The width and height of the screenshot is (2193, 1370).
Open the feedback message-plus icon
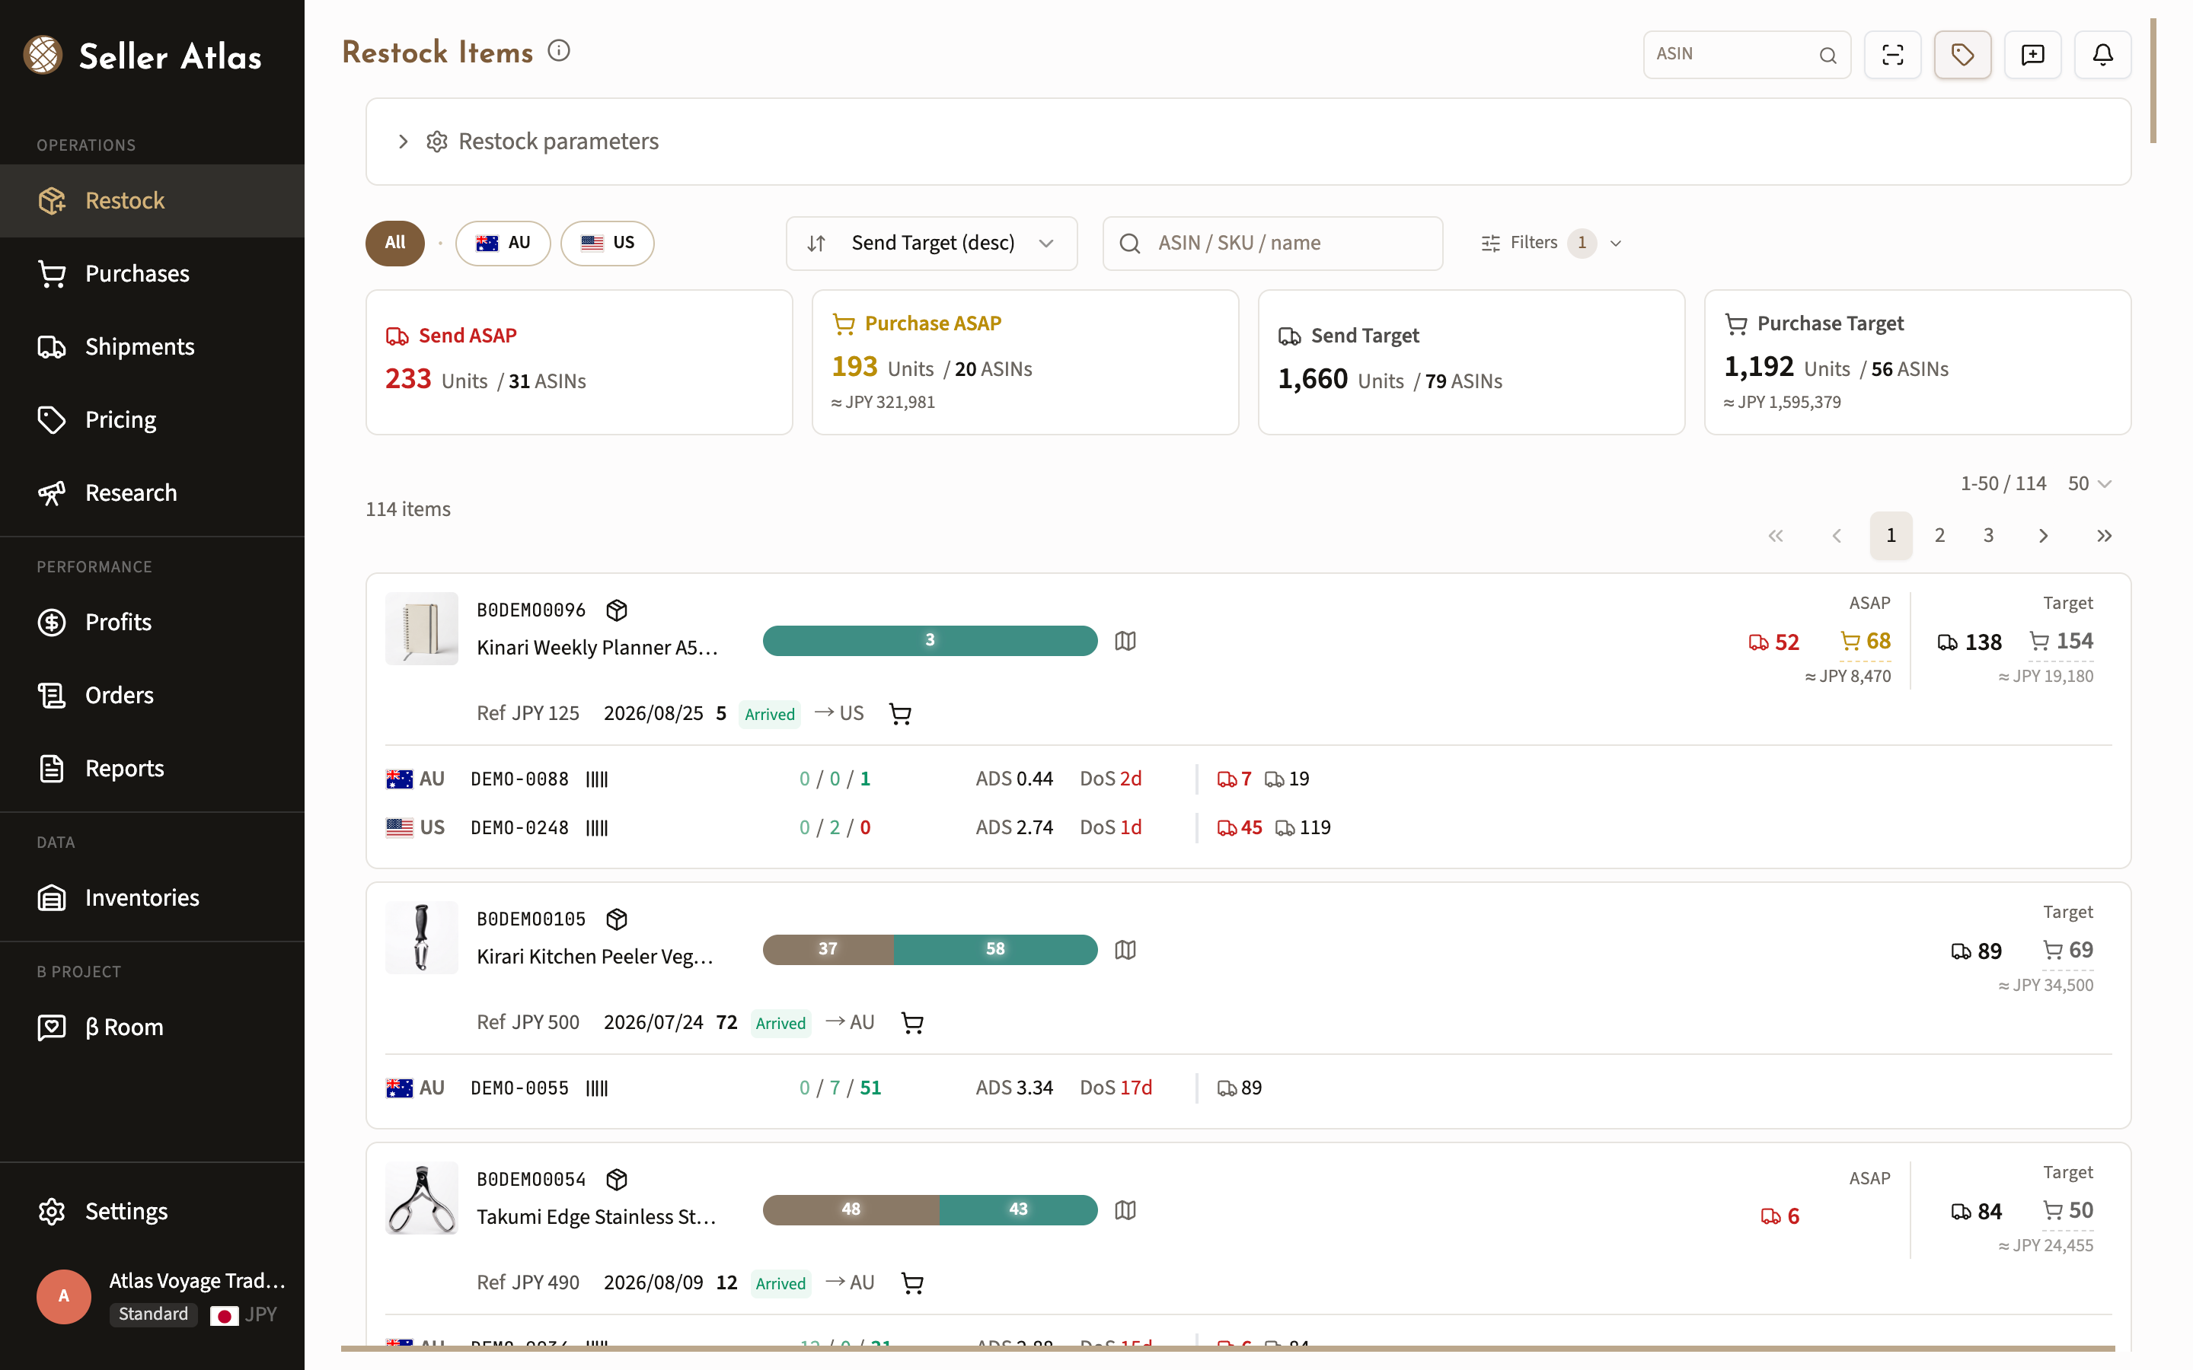[2032, 54]
